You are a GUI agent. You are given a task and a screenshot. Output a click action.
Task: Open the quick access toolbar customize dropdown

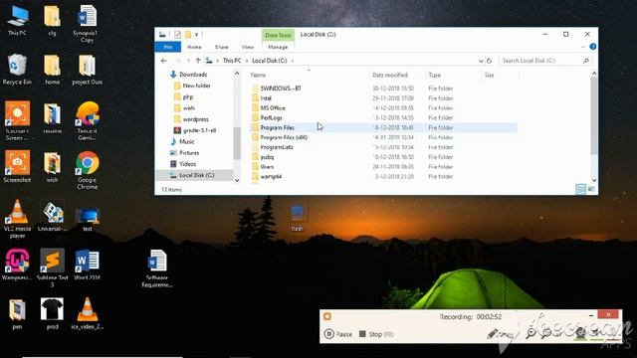click(196, 35)
